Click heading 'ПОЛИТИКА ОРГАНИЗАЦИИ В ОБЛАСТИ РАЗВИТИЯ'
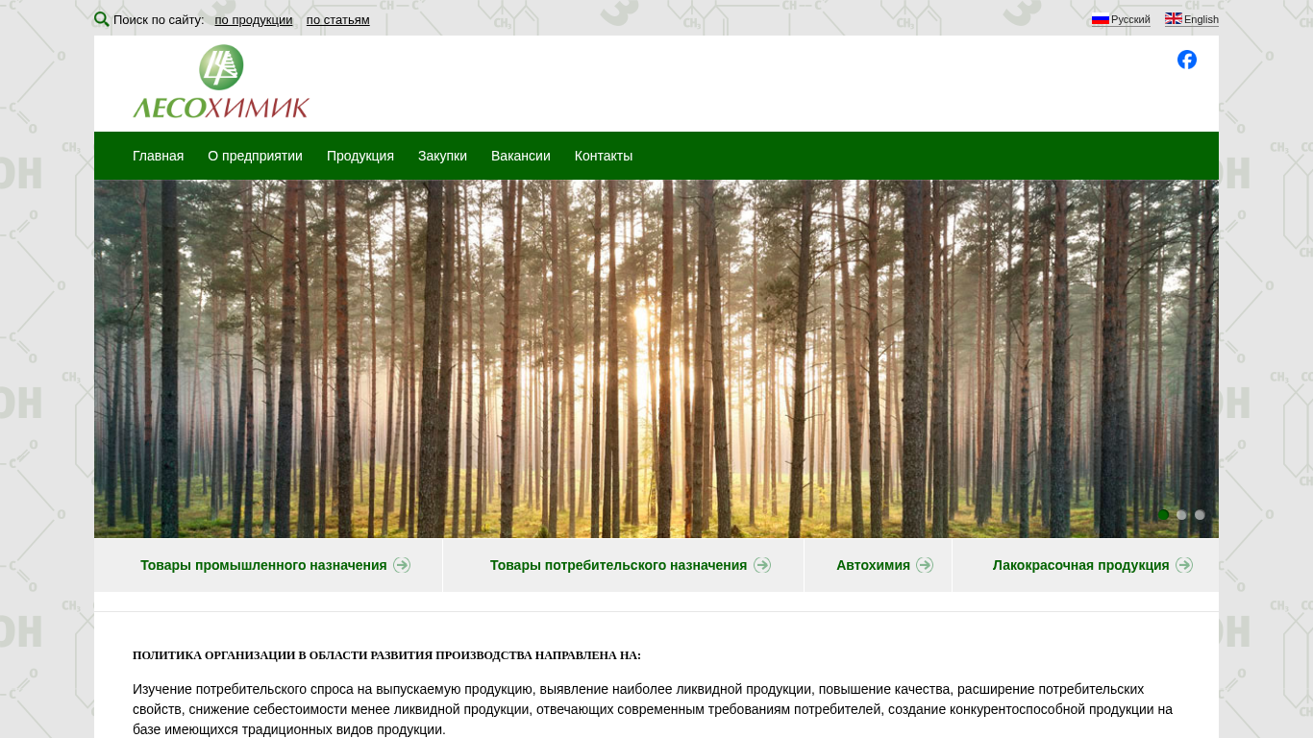Viewport: 1313px width, 738px height. (386, 655)
